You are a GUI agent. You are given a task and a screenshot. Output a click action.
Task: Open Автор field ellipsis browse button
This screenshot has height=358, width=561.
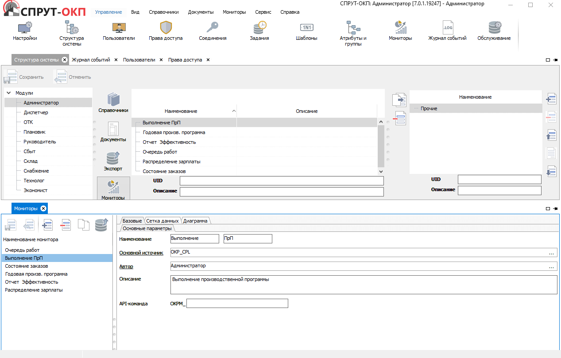[551, 266]
